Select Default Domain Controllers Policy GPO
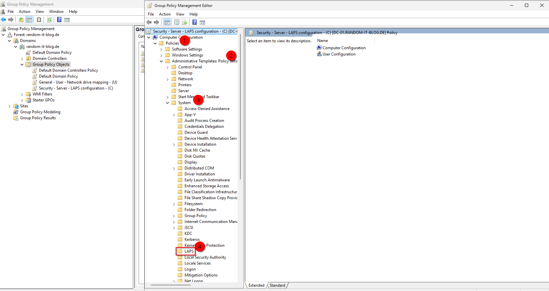The image size is (549, 291). click(68, 70)
